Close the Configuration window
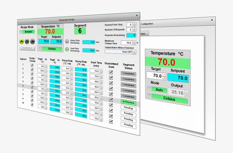The image size is (233, 153). 212,20
